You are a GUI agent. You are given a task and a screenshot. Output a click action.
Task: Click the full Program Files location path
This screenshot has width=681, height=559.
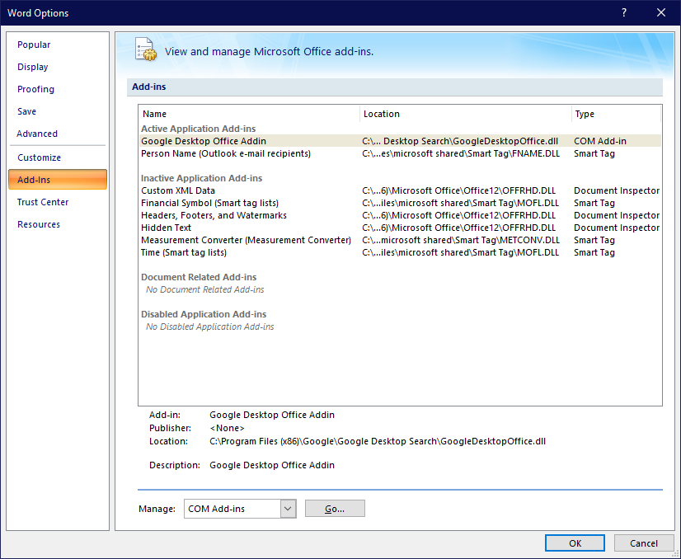point(378,441)
